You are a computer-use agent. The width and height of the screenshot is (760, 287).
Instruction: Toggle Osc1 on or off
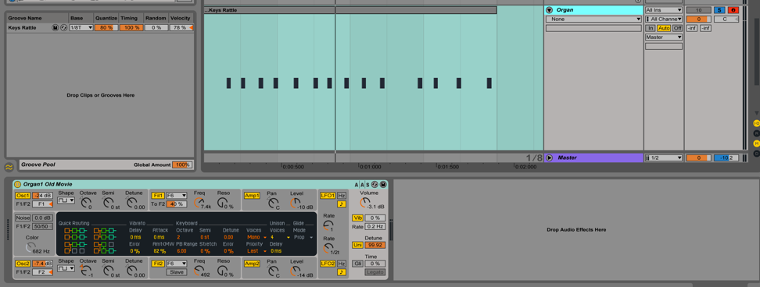(x=23, y=195)
